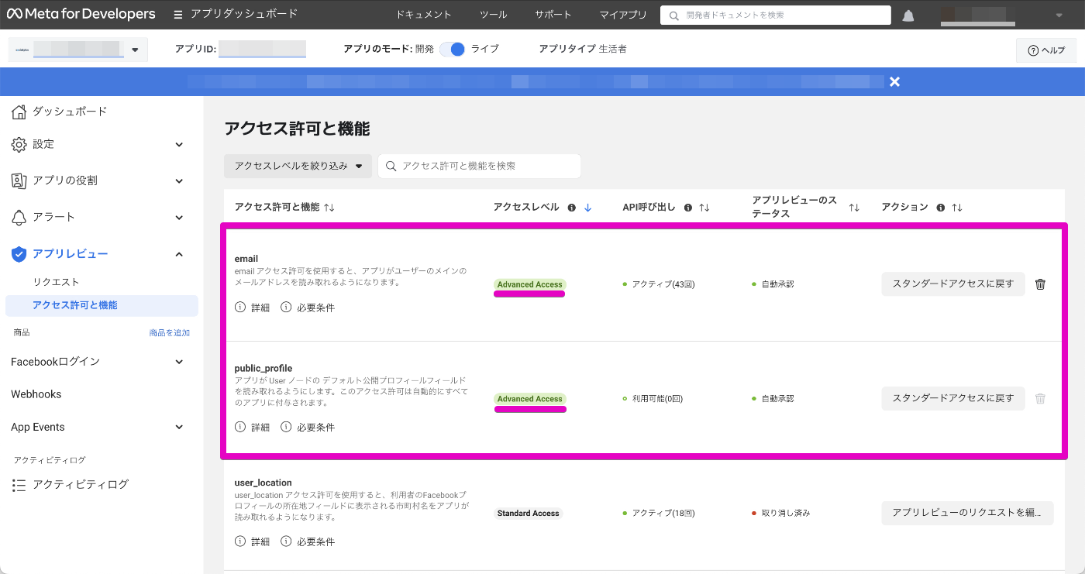
Task: Select リクエスト under アプリレビュー
Action: coord(56,282)
